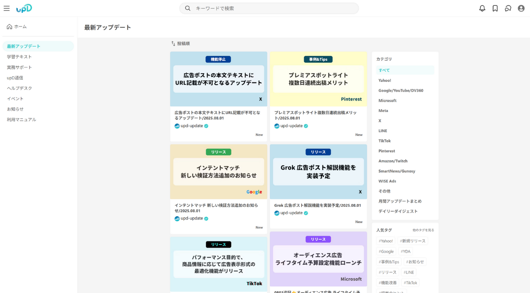Select 学習テキスト in the sidebar
Viewport: 530px width, 293px height.
[x=19, y=57]
